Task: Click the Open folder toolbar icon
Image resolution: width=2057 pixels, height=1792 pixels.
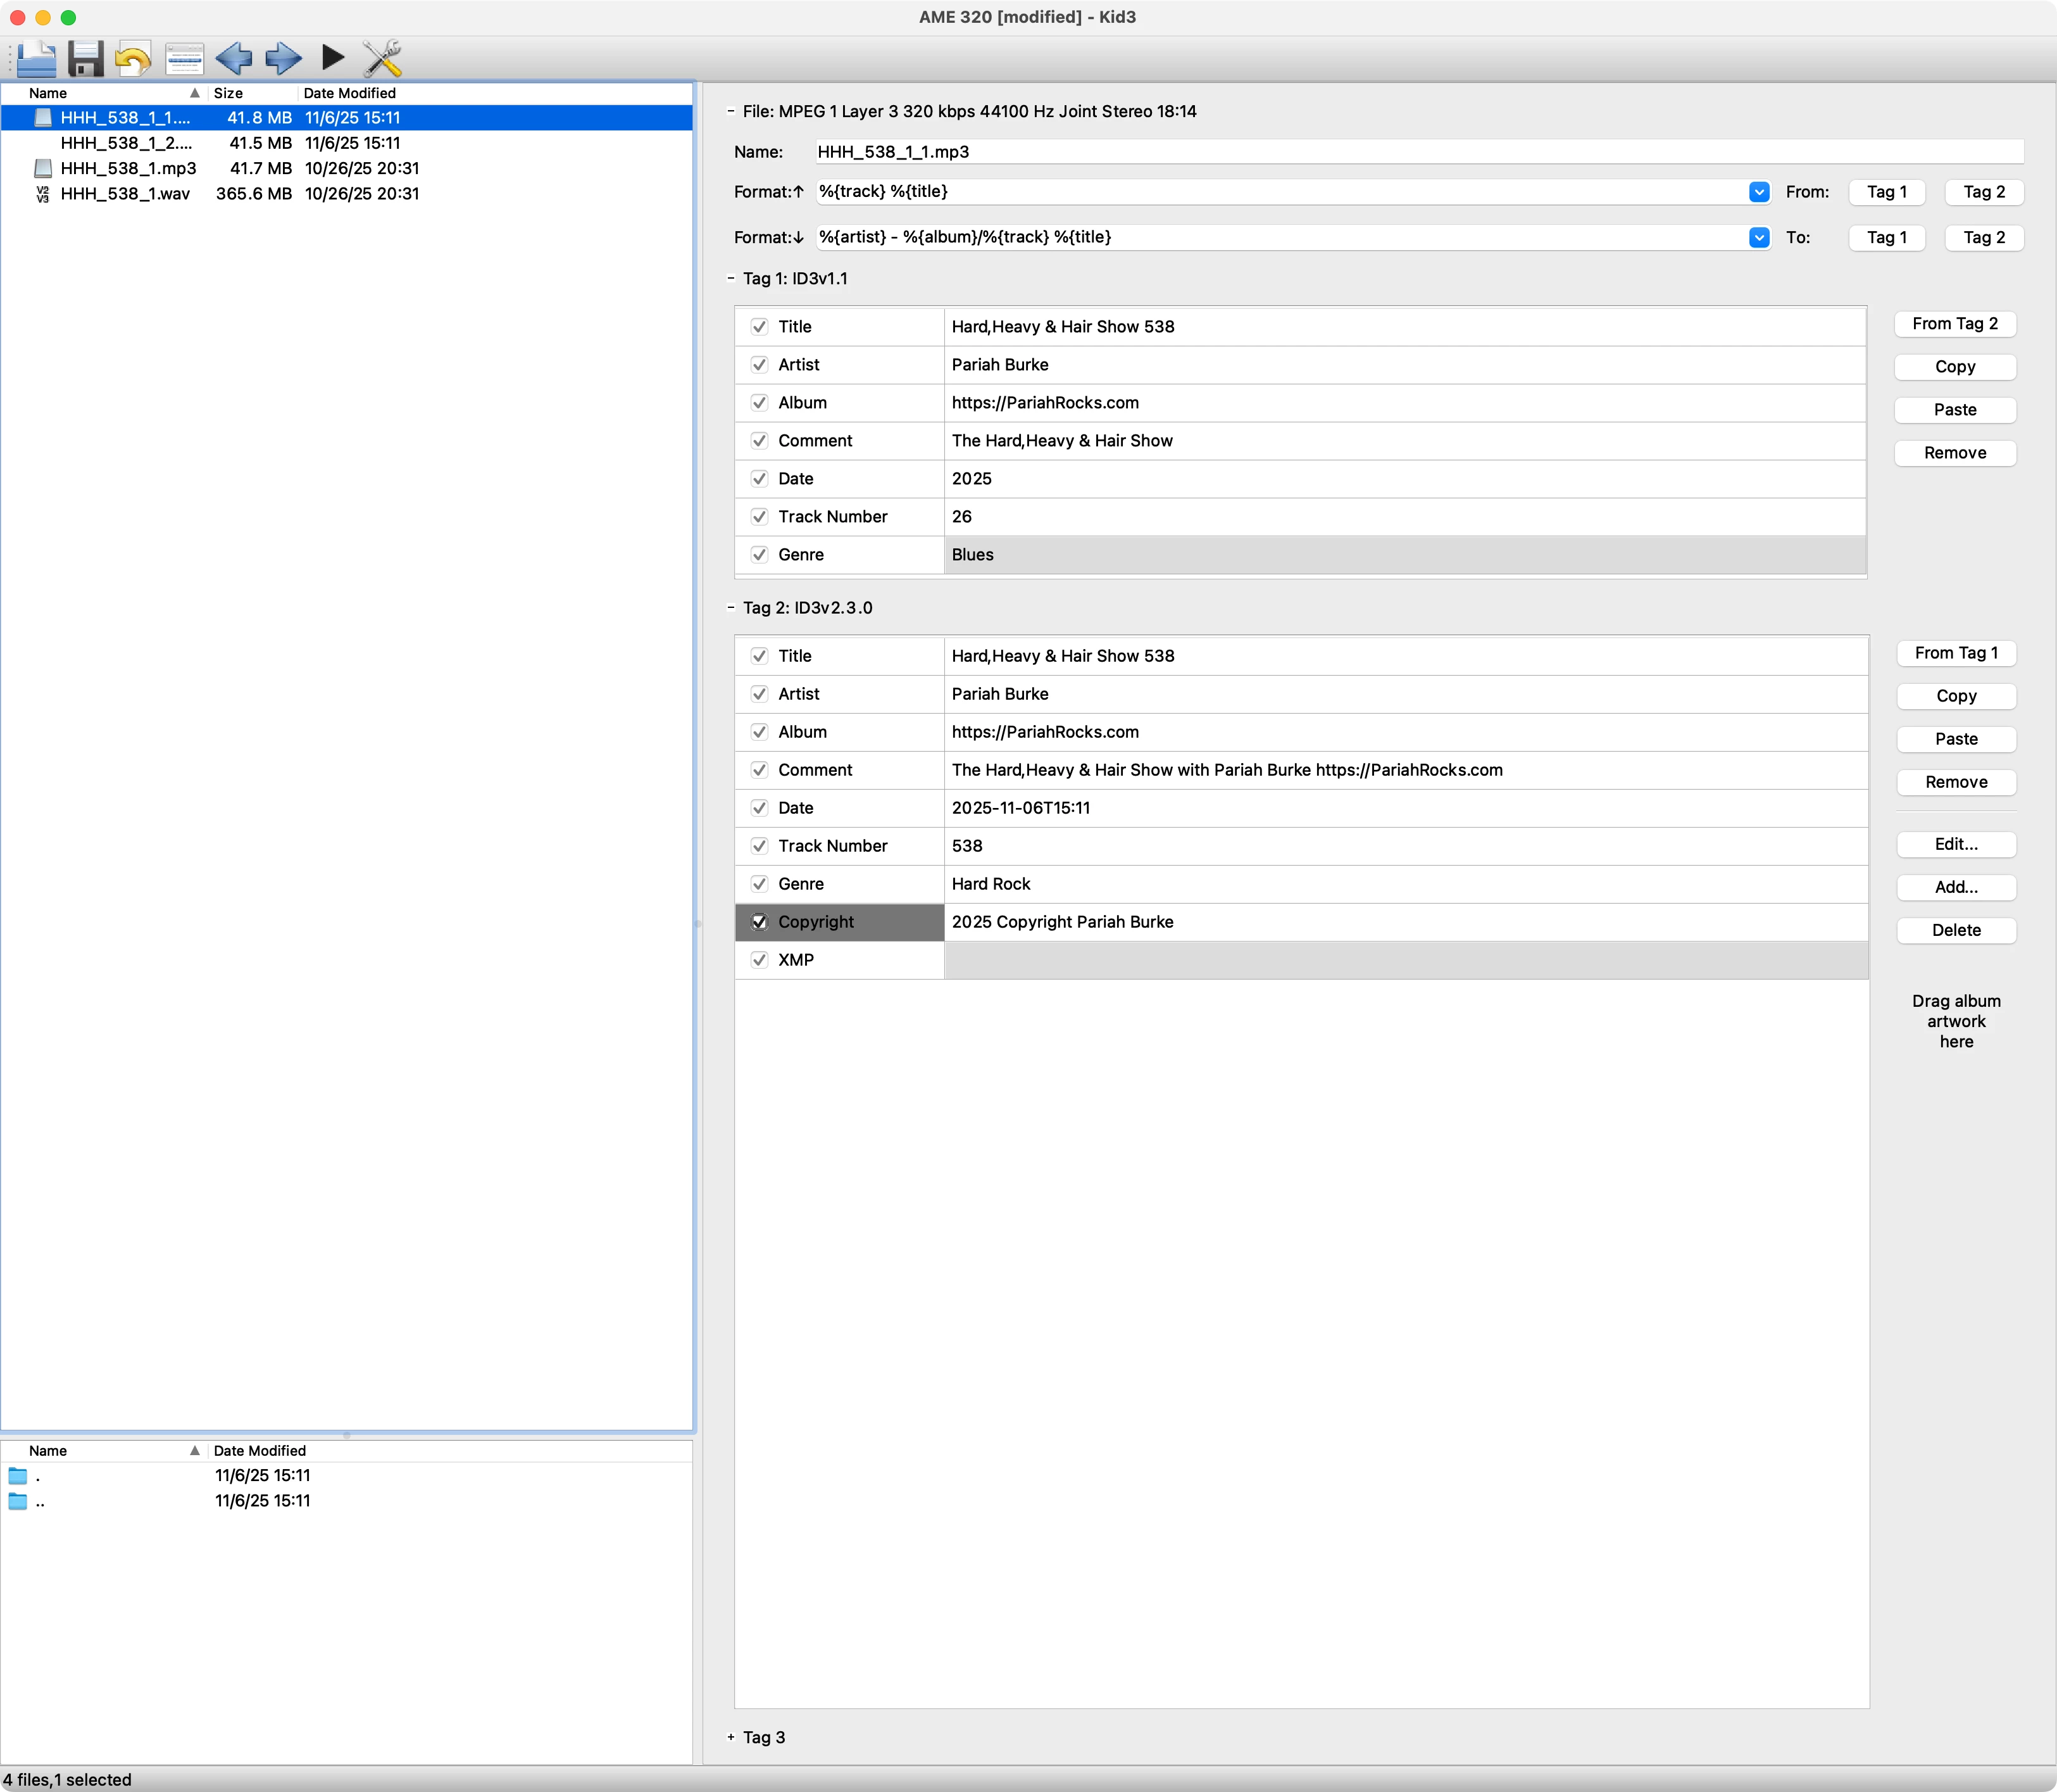Action: click(37, 59)
